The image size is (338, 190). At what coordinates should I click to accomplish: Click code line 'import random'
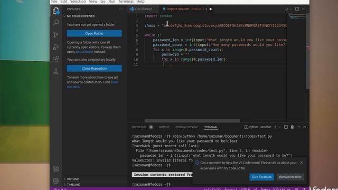pyautogui.click(x=158, y=16)
